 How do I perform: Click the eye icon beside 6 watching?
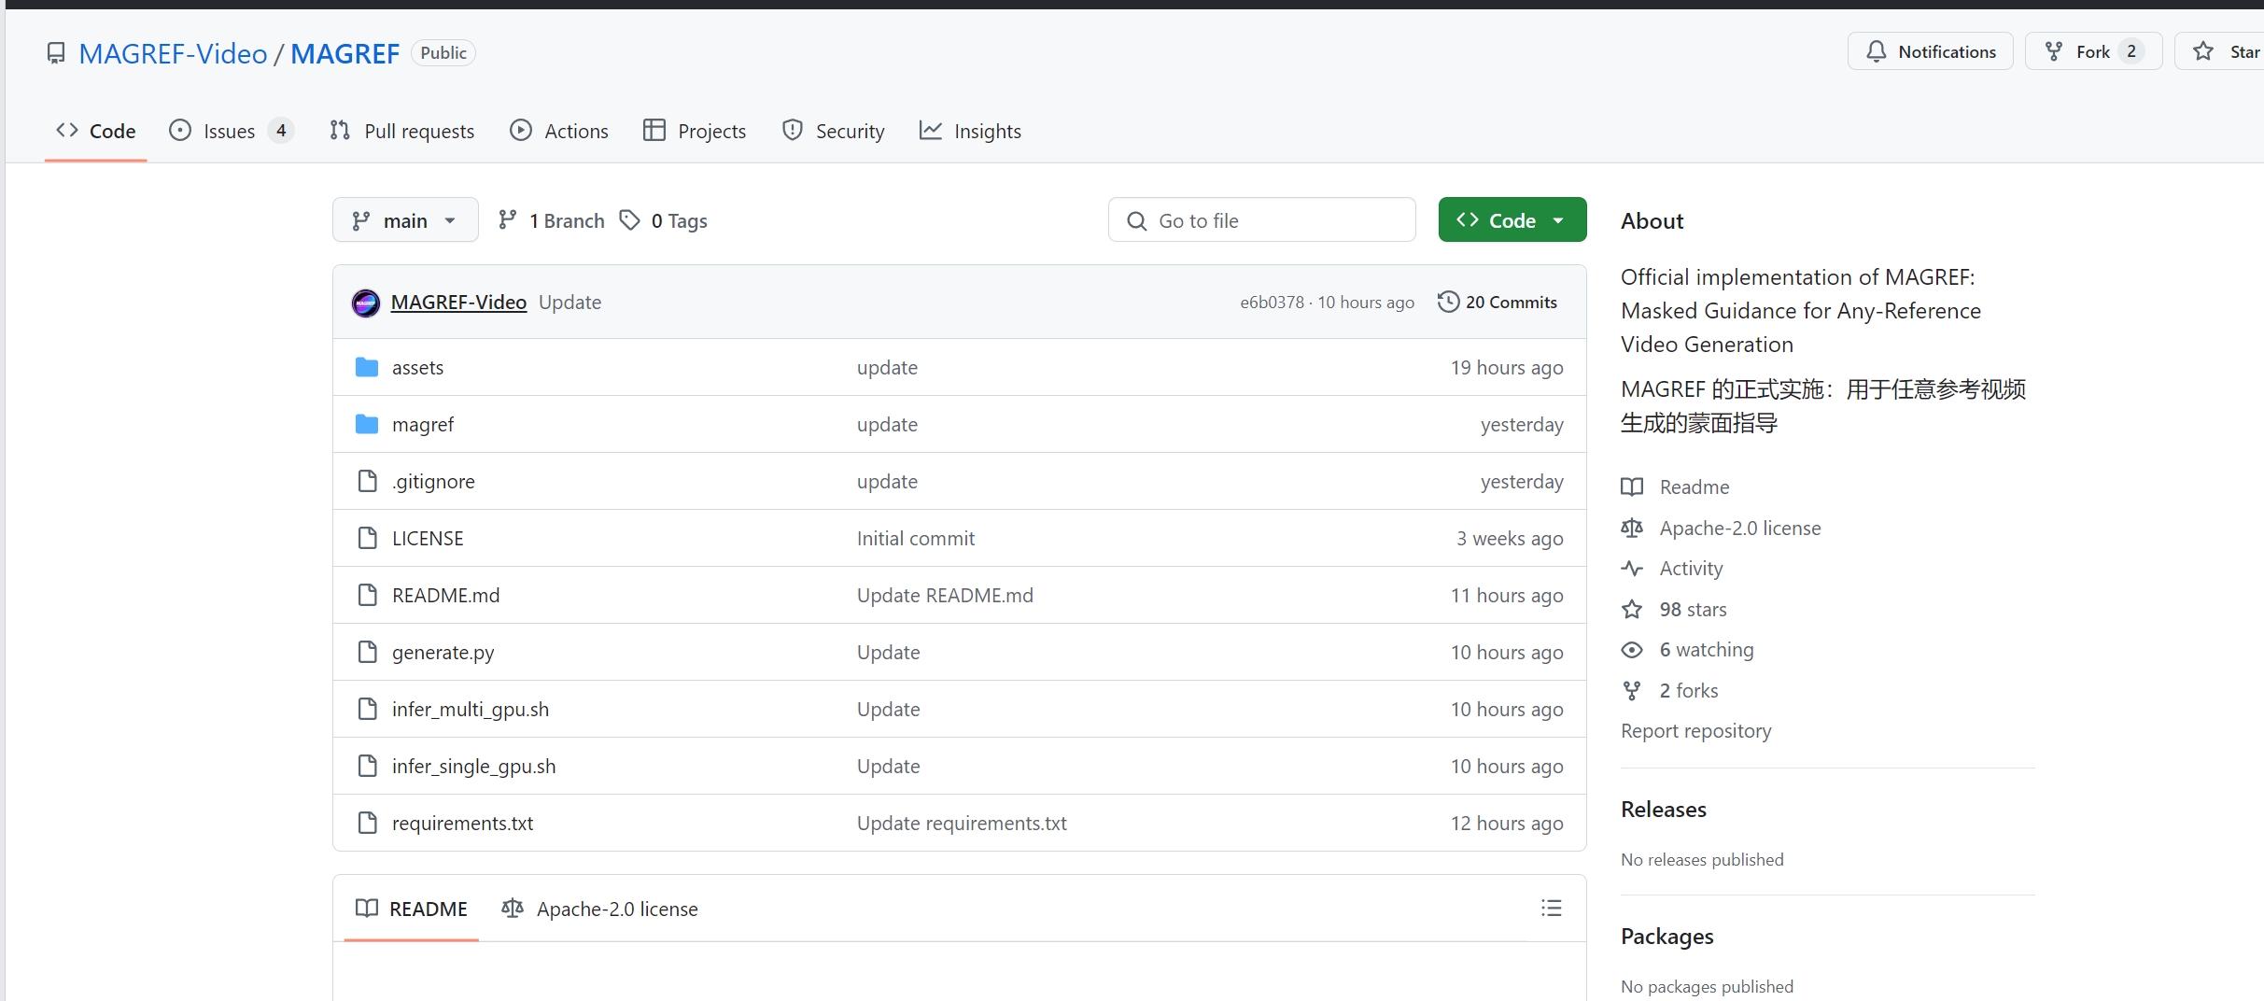click(x=1632, y=650)
